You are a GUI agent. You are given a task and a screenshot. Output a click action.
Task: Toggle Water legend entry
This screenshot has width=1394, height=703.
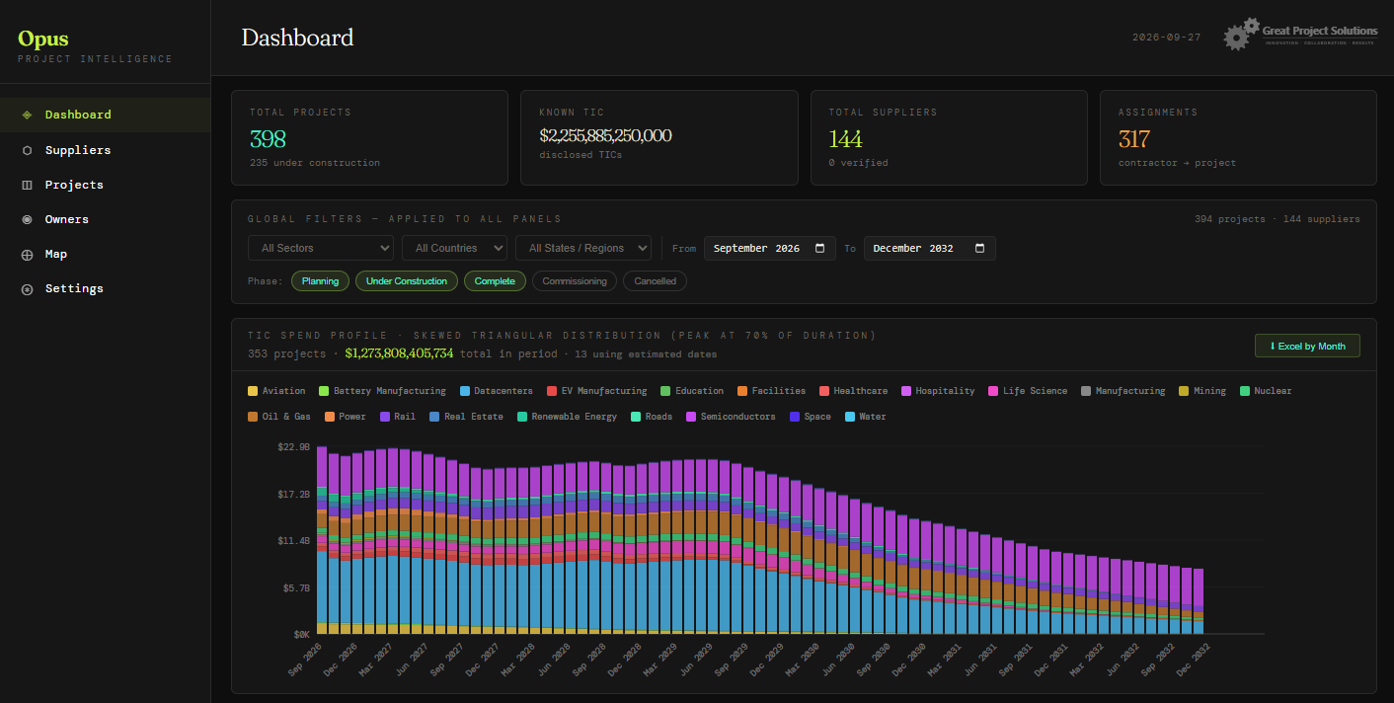[x=865, y=417]
